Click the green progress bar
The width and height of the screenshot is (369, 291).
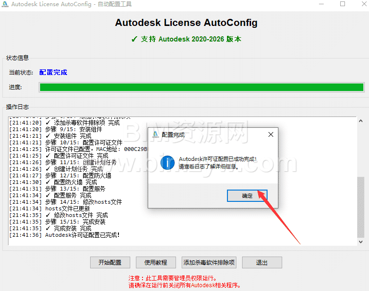pos(201,87)
